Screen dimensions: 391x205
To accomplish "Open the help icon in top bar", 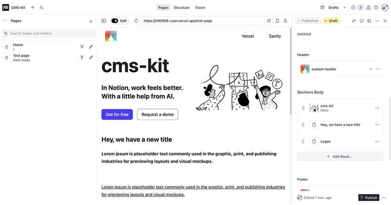I will click(376, 7).
